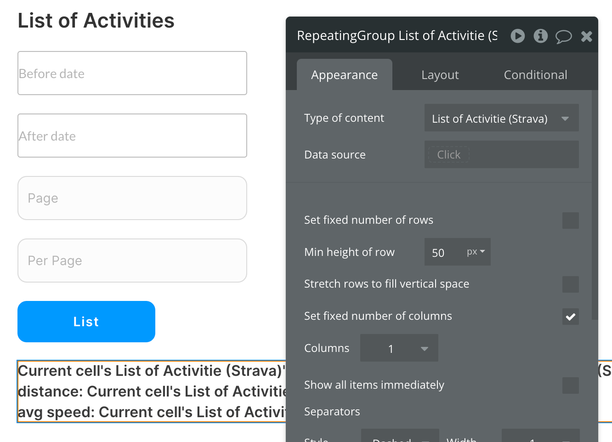Expand the Columns number dropdown
This screenshot has width=612, height=442.
tap(399, 348)
